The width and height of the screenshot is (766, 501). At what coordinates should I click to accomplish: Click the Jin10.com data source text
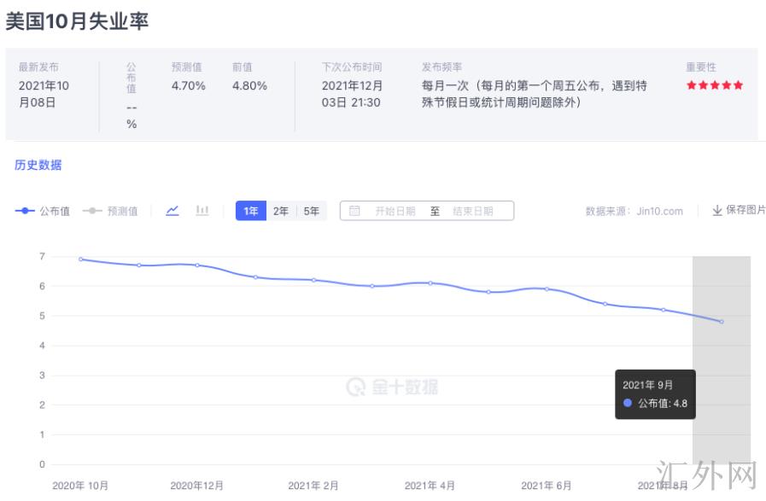pos(659,212)
